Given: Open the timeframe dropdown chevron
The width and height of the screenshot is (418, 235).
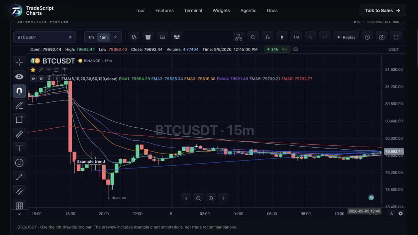Looking at the screenshot, I should [115, 37].
